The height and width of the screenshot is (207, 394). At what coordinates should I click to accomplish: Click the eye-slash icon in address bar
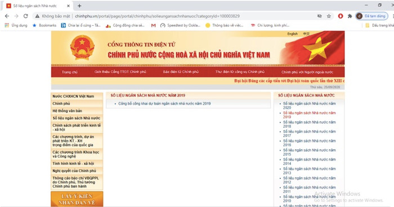coord(319,16)
